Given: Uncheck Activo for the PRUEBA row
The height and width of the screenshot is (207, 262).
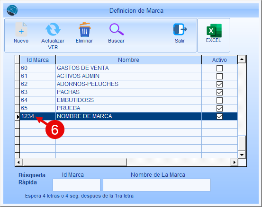Looking at the screenshot, I should [x=219, y=109].
